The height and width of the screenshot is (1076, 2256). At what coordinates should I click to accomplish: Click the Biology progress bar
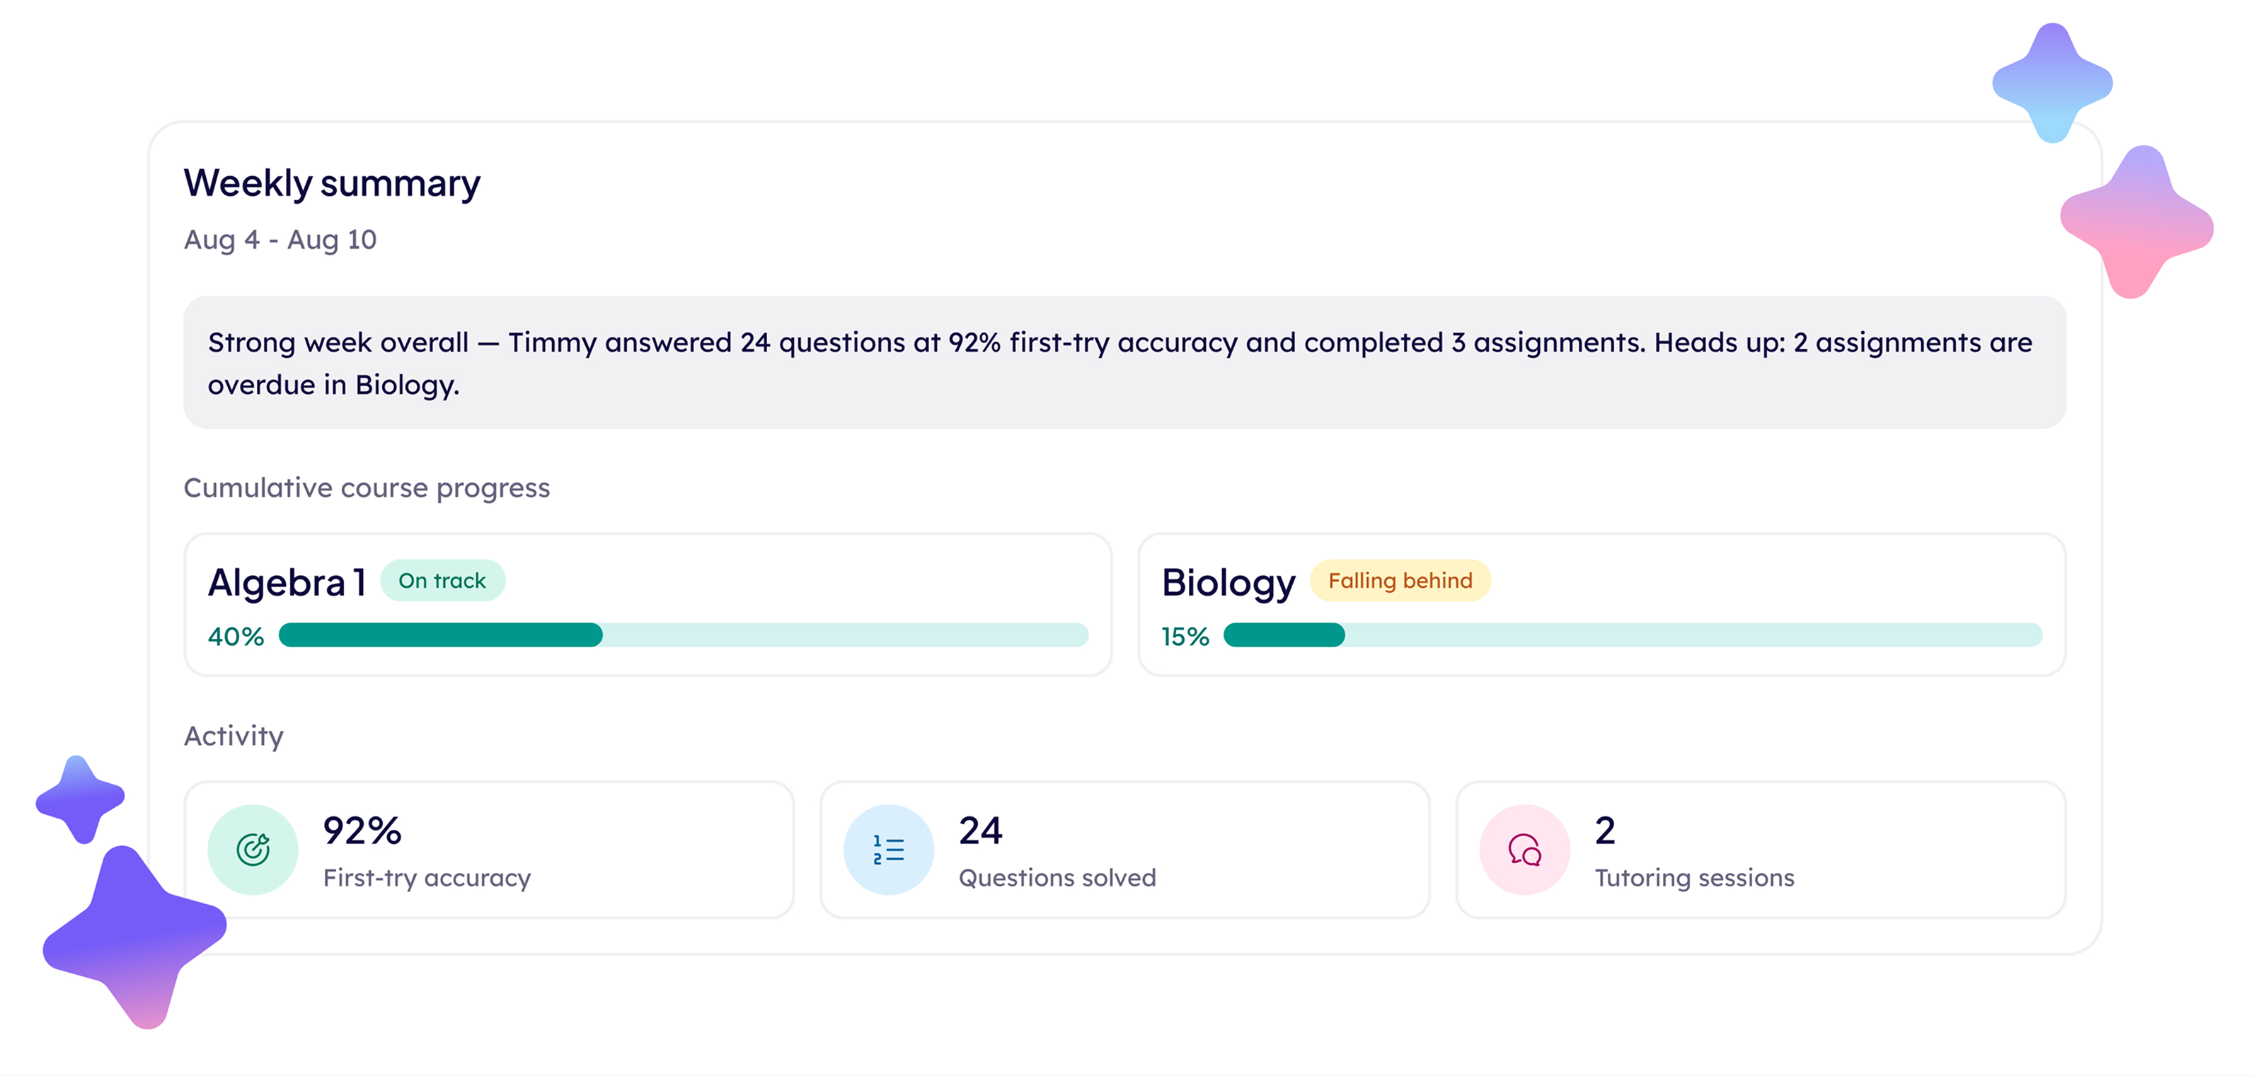(x=1633, y=635)
